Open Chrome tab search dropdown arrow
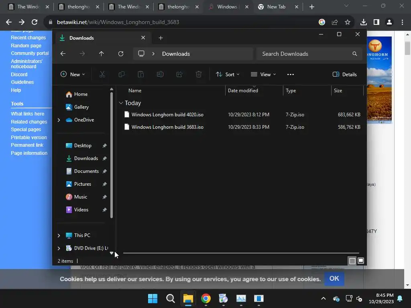 pyautogui.click(x=346, y=6)
